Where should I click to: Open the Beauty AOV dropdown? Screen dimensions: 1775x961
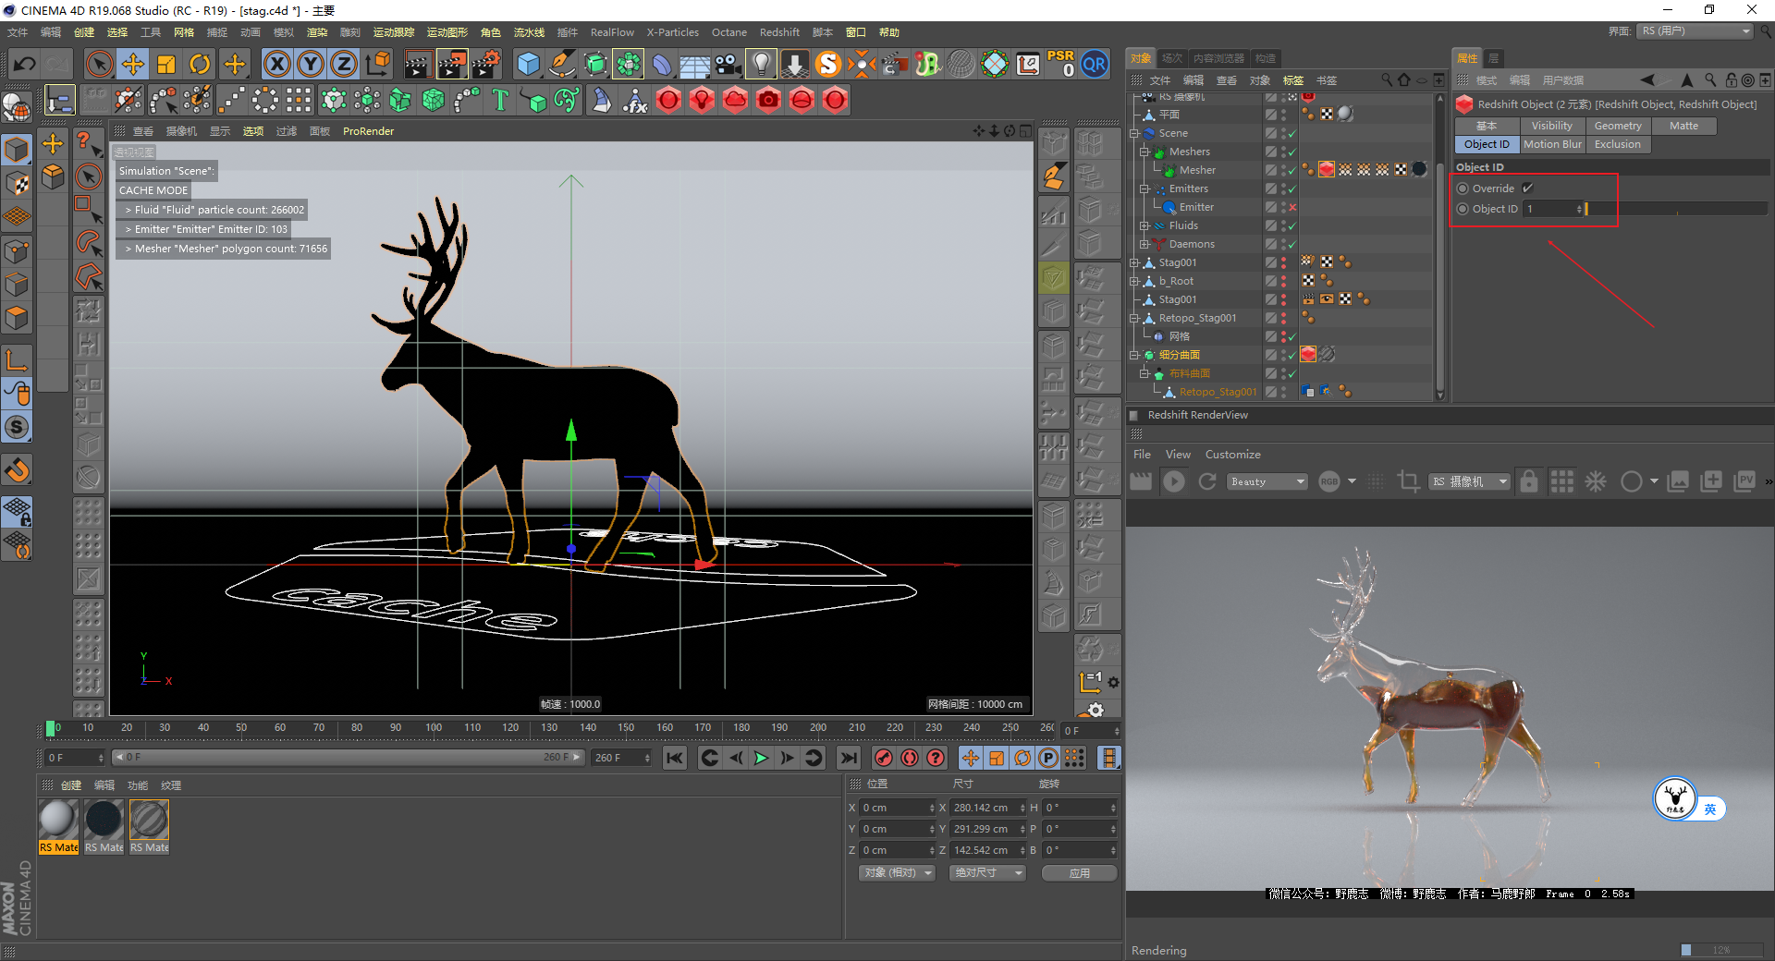pyautogui.click(x=1267, y=481)
